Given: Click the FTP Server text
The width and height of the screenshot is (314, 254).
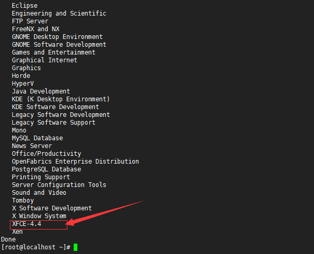Looking at the screenshot, I should coord(30,21).
